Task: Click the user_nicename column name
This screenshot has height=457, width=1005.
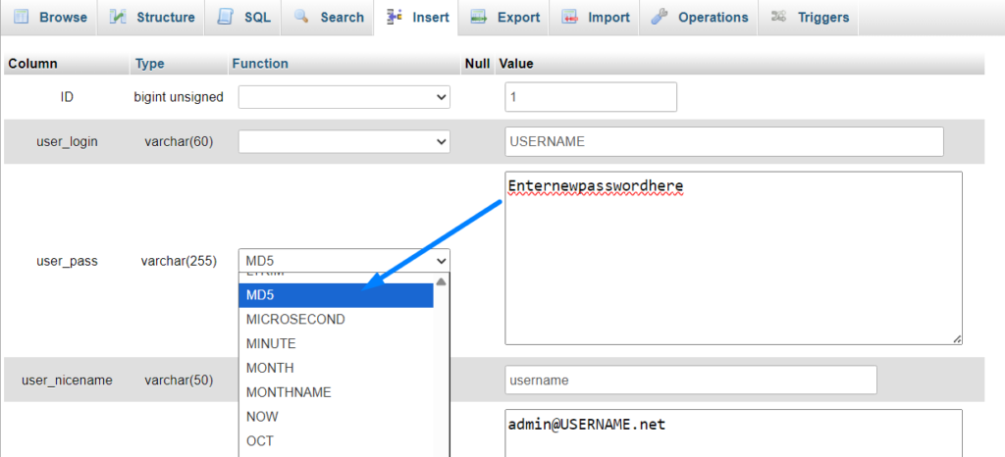Action: 67,381
